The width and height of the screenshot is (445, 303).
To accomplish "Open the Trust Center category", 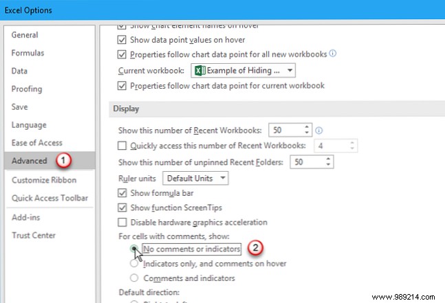I will (x=34, y=235).
